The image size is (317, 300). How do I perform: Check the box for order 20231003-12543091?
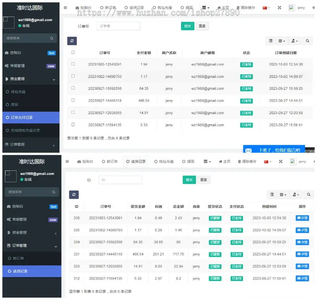73,64
